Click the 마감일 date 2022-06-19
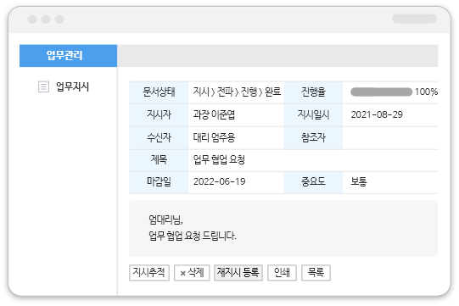 point(219,181)
